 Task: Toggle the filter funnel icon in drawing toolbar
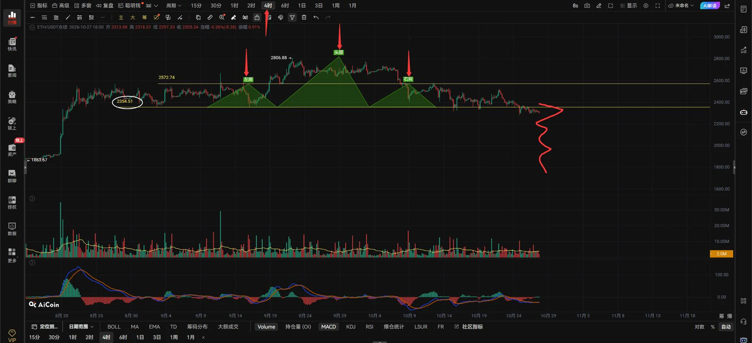click(292, 17)
